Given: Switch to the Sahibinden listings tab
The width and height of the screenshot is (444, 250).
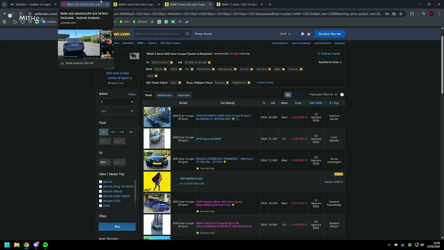Looking at the screenshot, I should pos(164,95).
